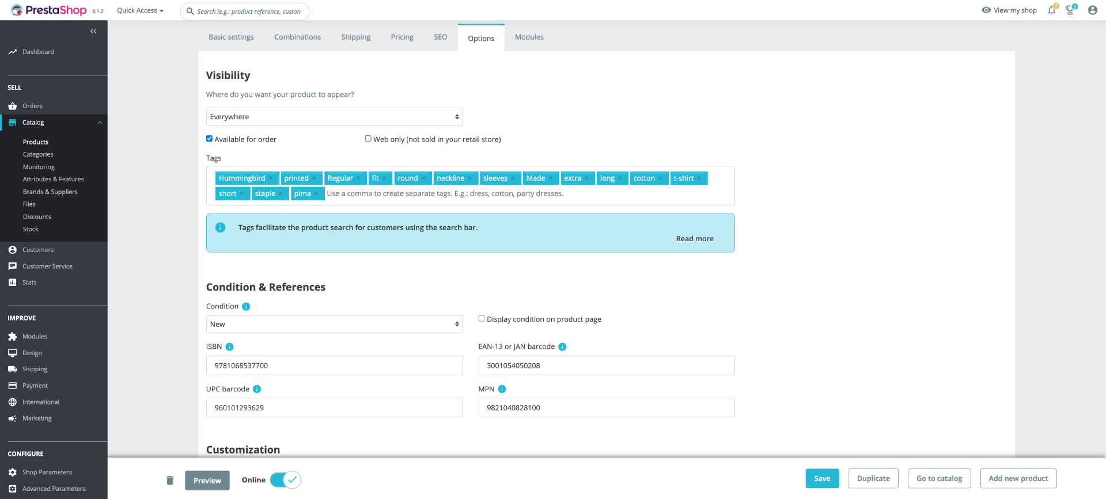Open the visibility Everywhere dropdown

335,117
